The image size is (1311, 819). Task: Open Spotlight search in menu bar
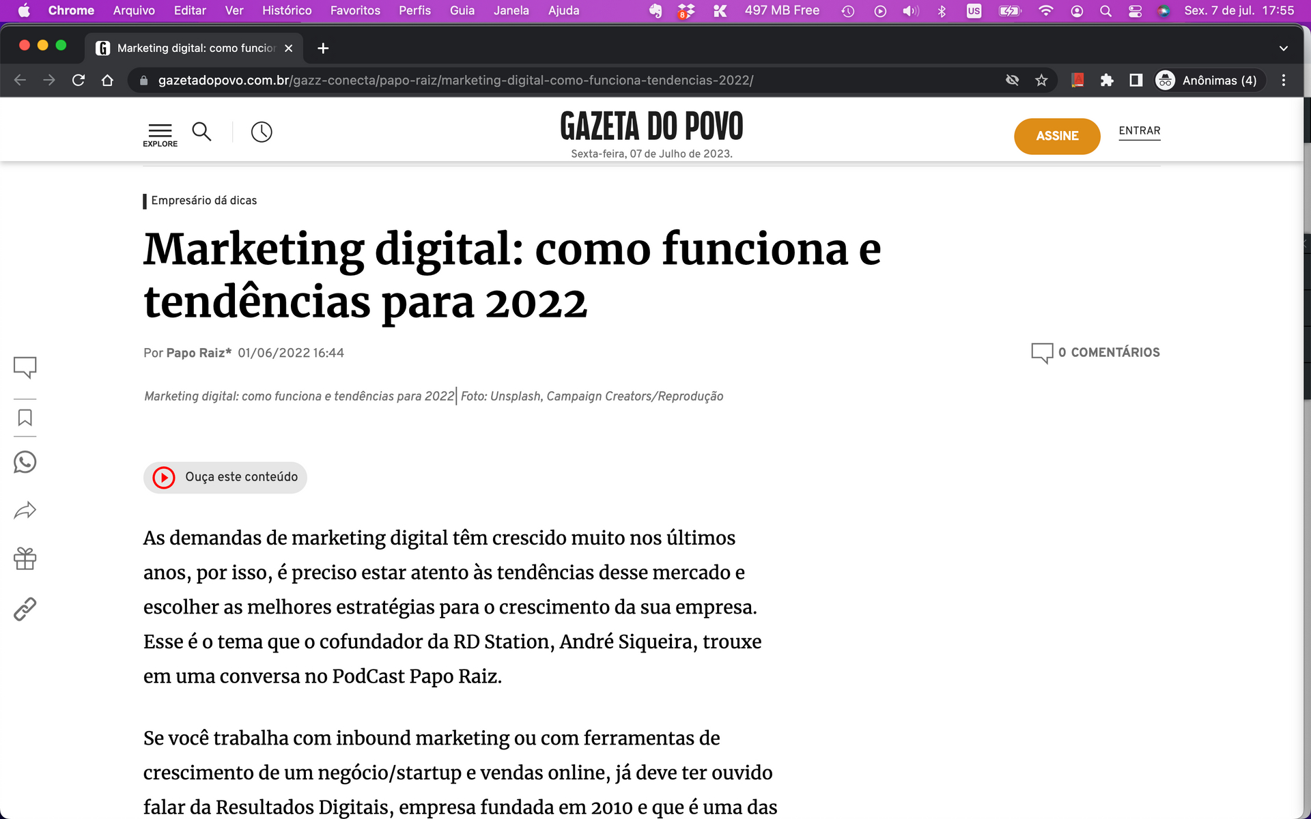[1106, 10]
